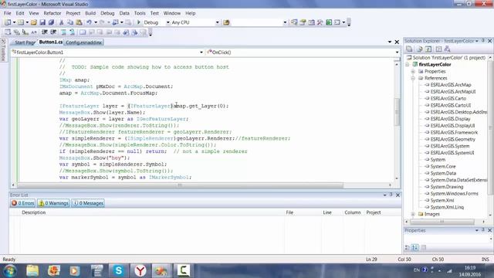Close the Button1.cs document with X
Screen dimensions: 494x278
(397, 42)
